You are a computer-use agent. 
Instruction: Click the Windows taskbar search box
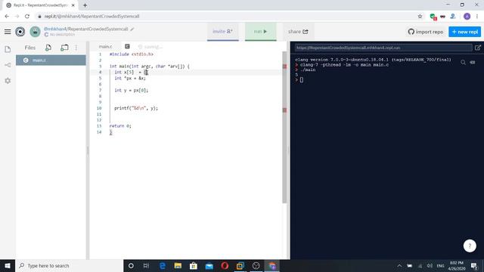pos(69,265)
